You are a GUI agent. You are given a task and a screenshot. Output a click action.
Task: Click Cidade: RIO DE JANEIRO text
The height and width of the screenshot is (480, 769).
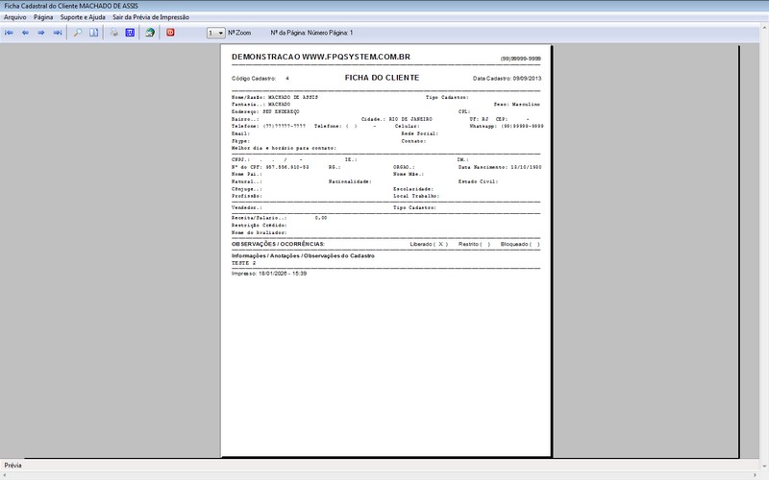[397, 119]
